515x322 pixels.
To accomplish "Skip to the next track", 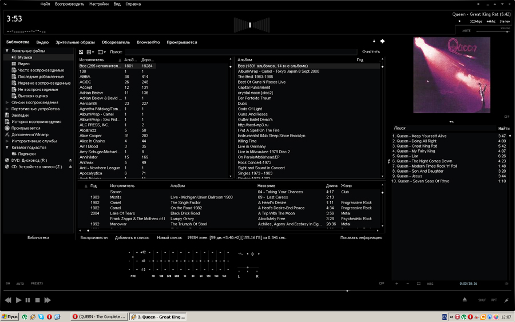I will [x=47, y=300].
